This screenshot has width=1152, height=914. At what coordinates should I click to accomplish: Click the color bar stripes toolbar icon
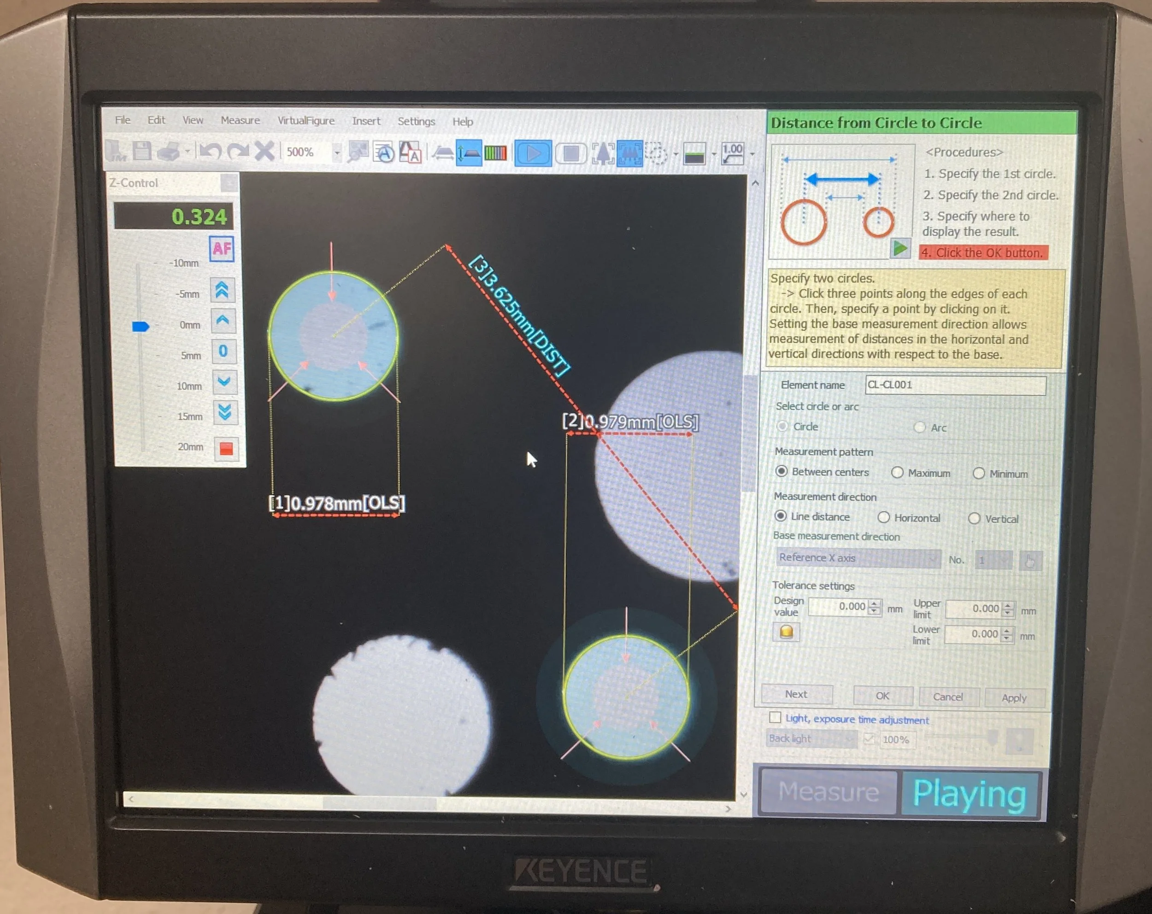coord(495,154)
